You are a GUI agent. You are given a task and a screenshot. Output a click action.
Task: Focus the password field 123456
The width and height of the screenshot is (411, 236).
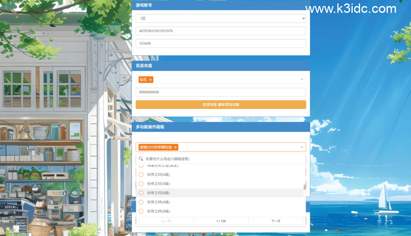click(x=221, y=44)
